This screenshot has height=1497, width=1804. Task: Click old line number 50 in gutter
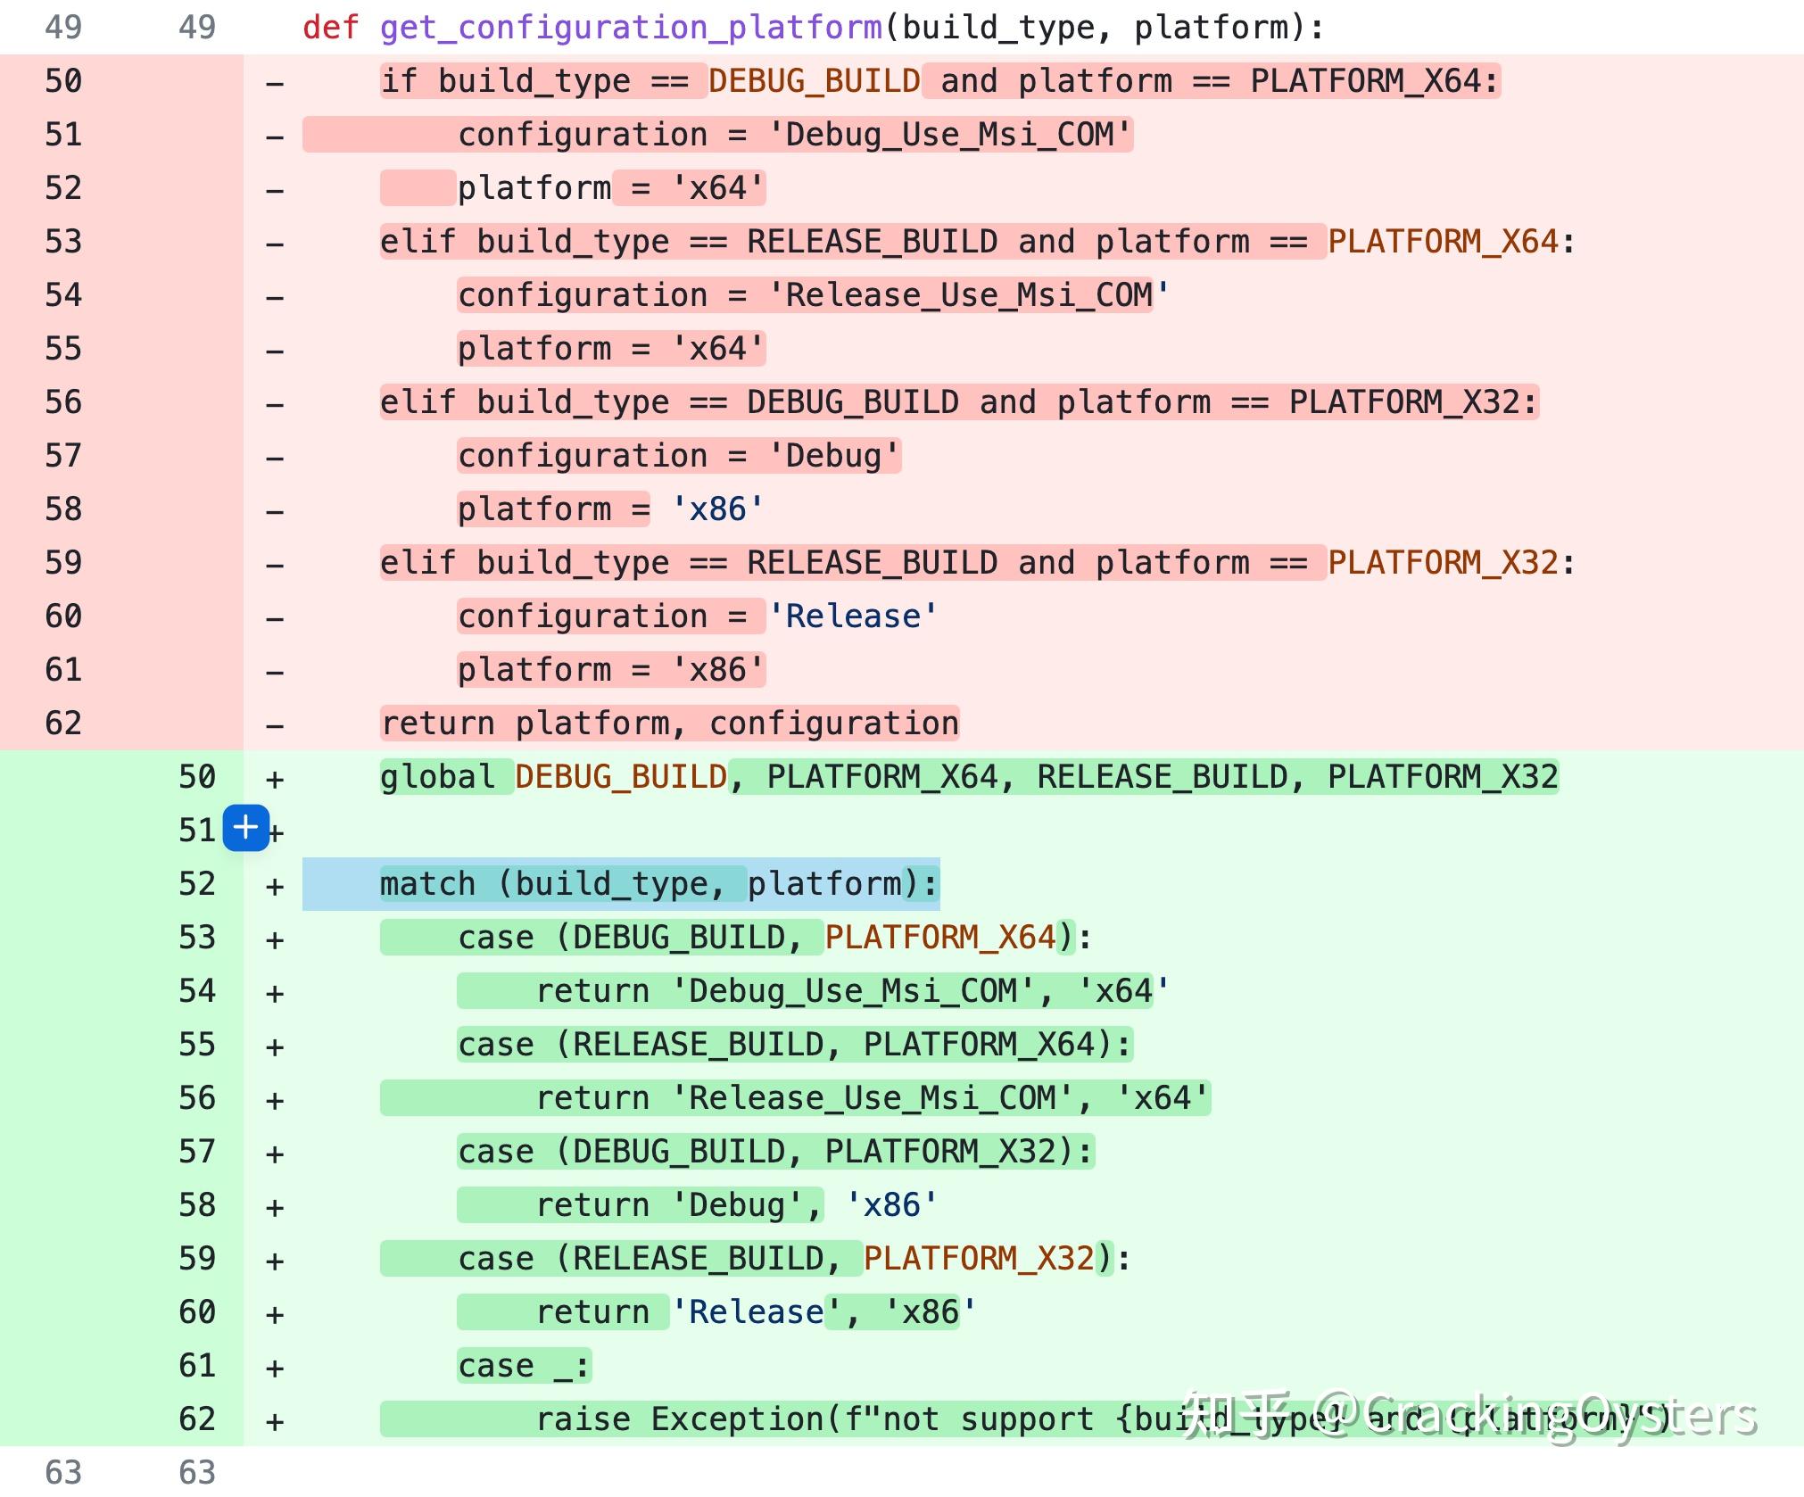click(x=63, y=81)
